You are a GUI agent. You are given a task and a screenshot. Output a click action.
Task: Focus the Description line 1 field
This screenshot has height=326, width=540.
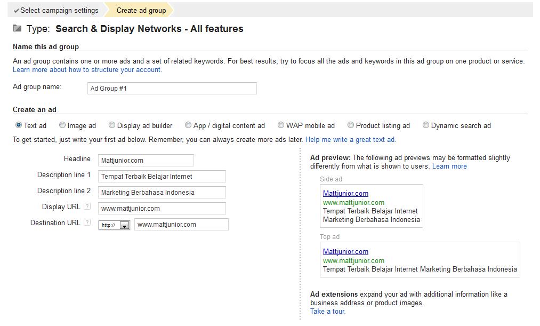162,176
